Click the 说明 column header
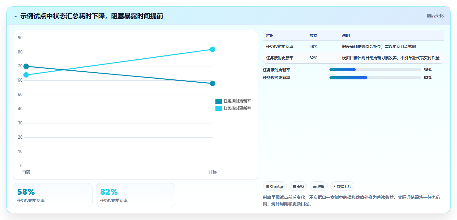 coord(346,36)
